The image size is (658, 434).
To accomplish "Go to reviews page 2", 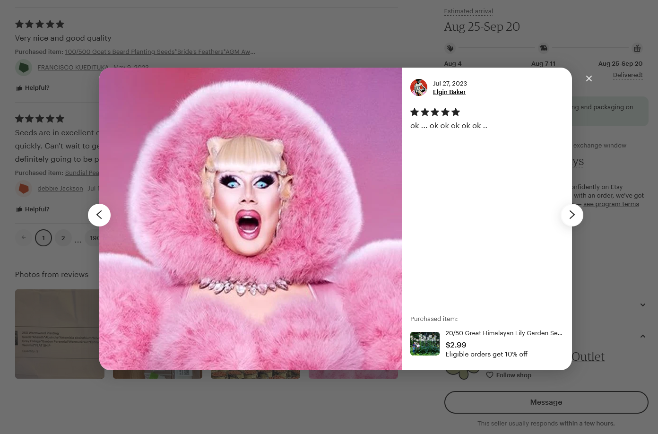I will pos(63,238).
